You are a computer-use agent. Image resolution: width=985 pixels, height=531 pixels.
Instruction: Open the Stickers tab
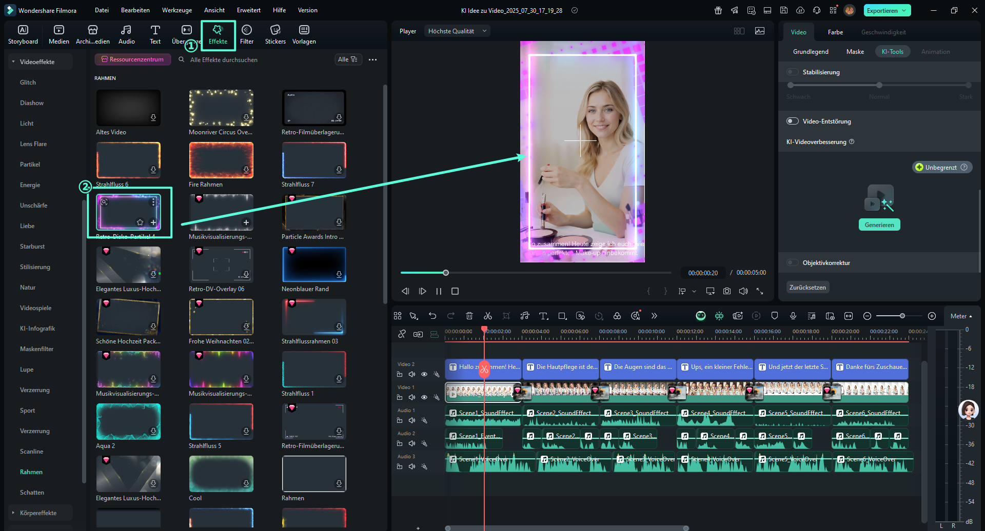pos(275,35)
